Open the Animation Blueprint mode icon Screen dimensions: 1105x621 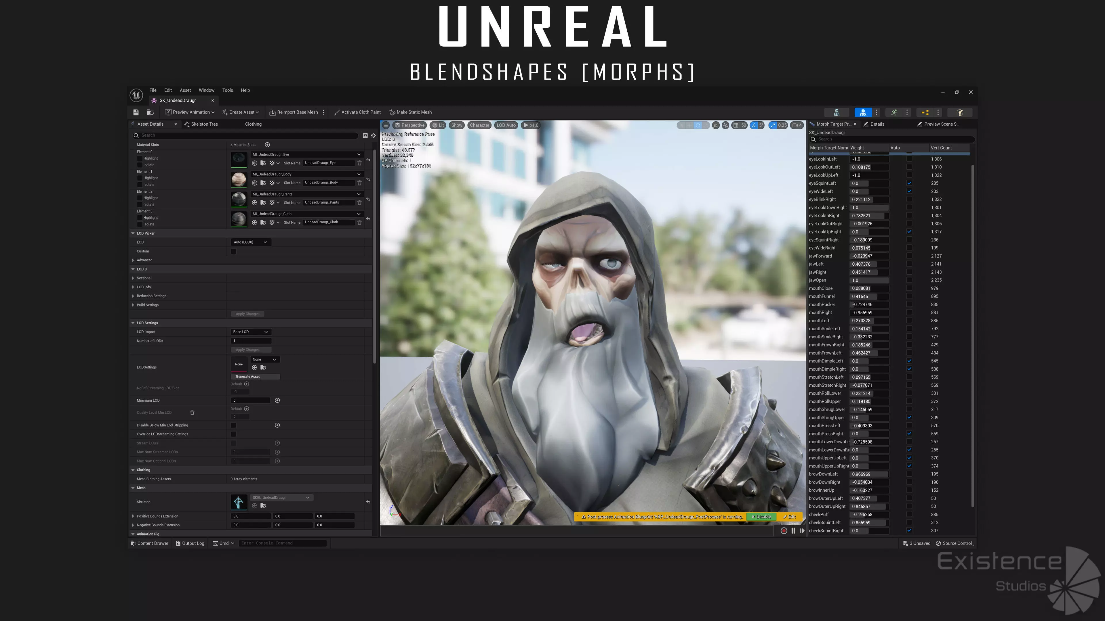(x=925, y=112)
